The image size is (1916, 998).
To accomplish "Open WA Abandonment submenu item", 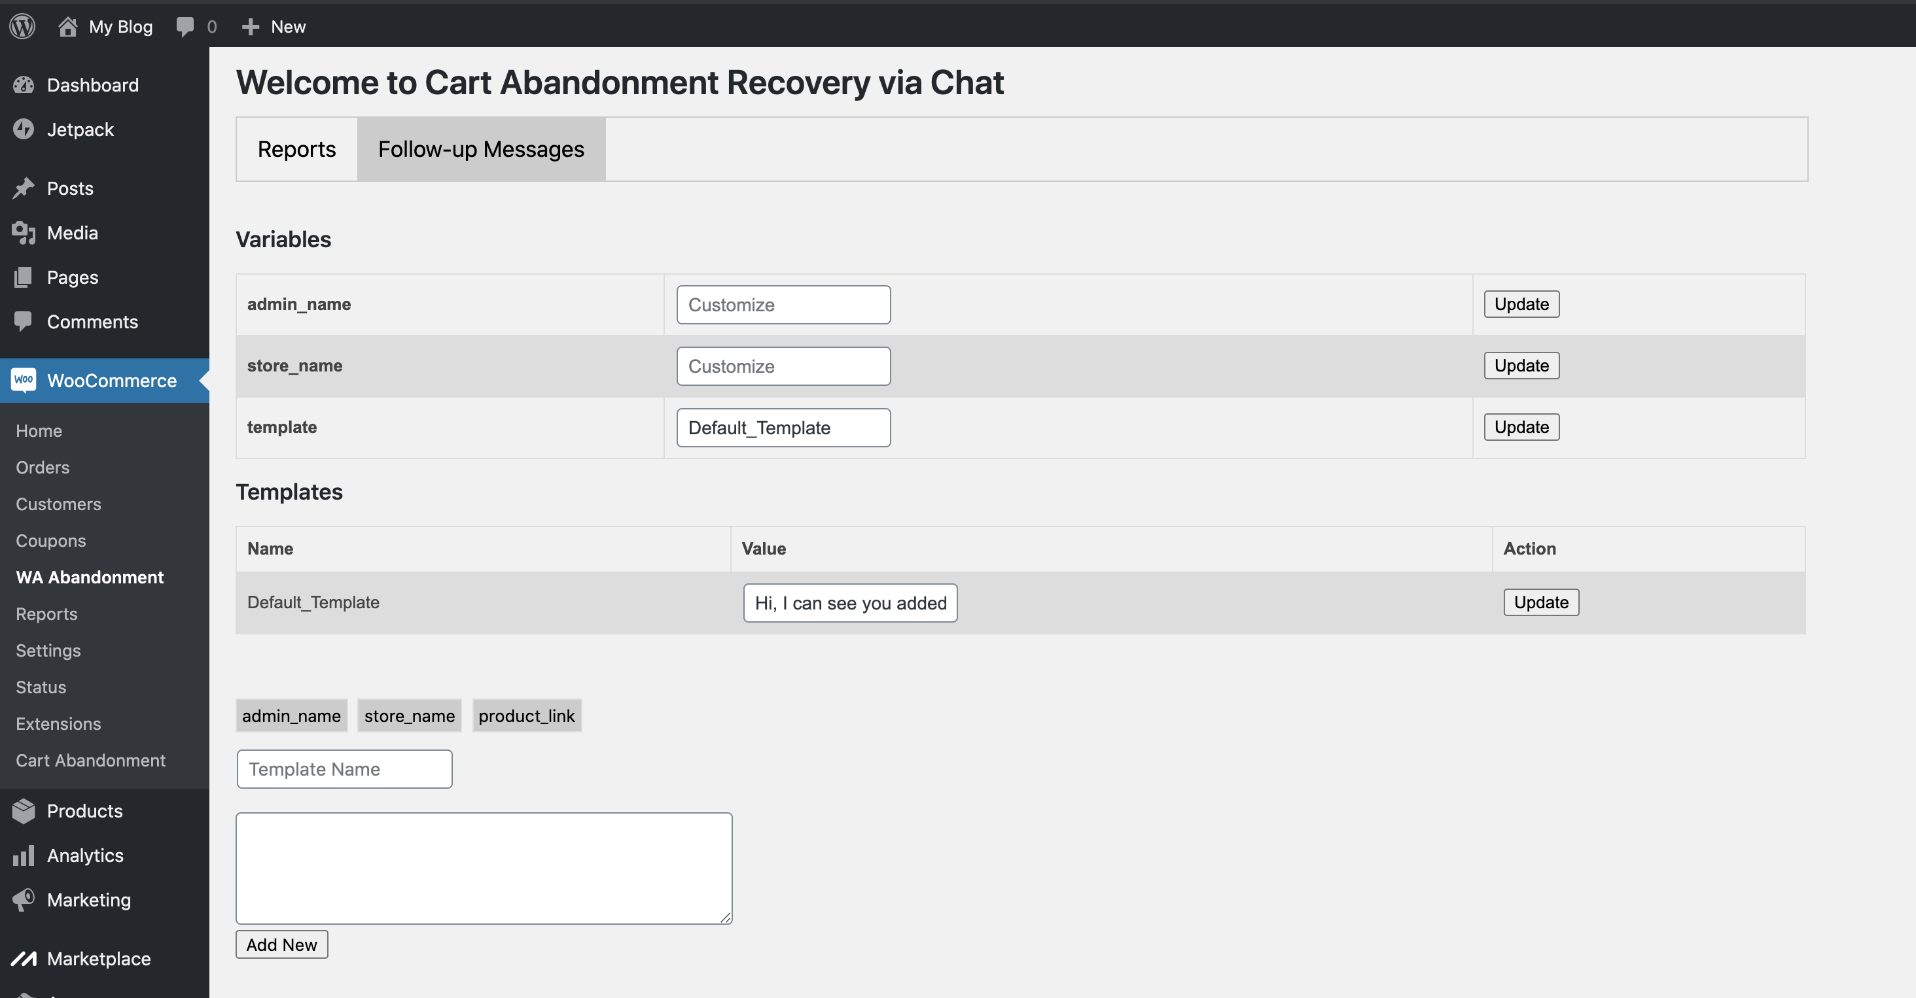I will 89,577.
